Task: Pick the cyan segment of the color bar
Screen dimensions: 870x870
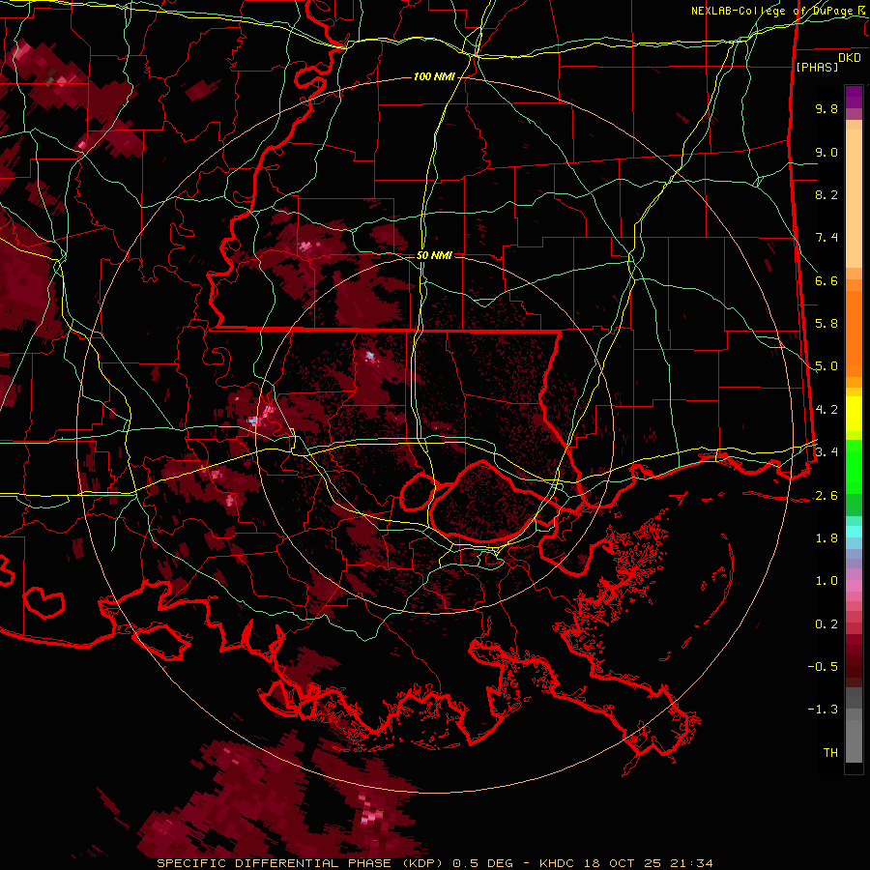Action: [854, 532]
